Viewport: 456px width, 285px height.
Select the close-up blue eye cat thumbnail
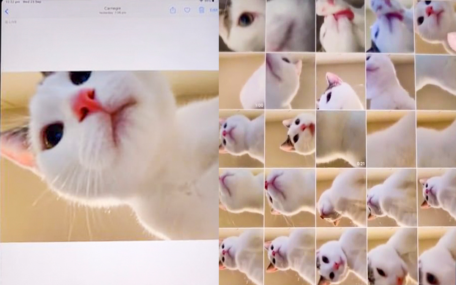point(242,25)
